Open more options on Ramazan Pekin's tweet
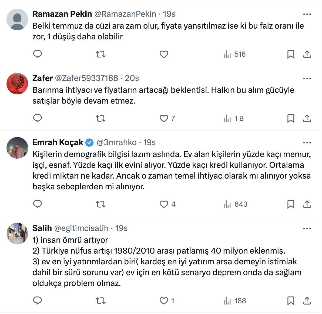 coord(307,14)
